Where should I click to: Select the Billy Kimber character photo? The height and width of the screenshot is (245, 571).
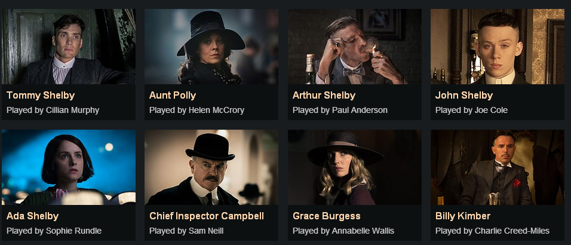498,167
